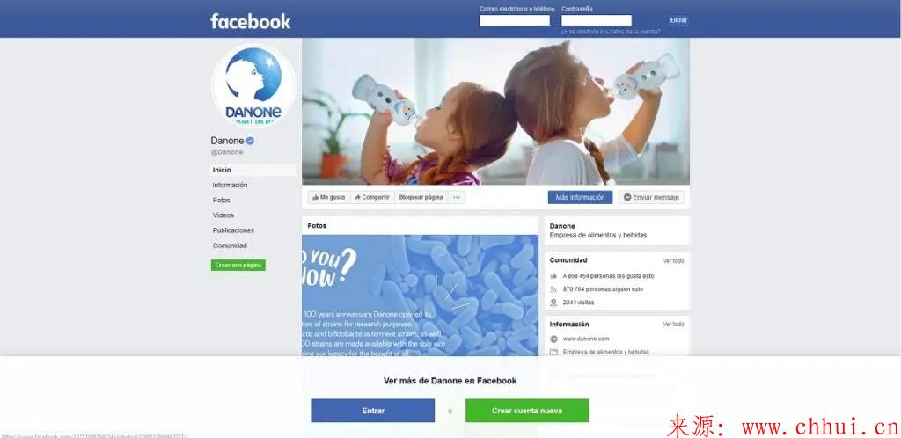Click the blue Entrar button in banner
901x438 pixels.
pos(373,411)
